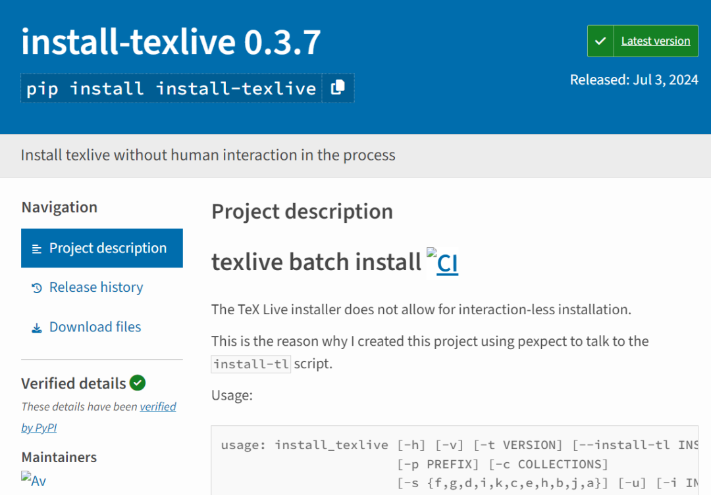Click the 'Maintainers' heading
Viewport: 711px width, 495px height.
click(x=59, y=458)
